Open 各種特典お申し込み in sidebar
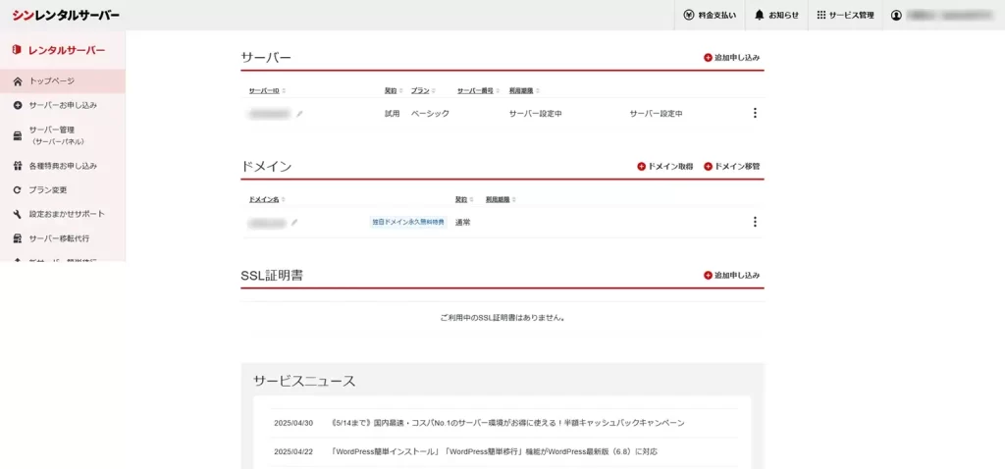 [x=63, y=166]
